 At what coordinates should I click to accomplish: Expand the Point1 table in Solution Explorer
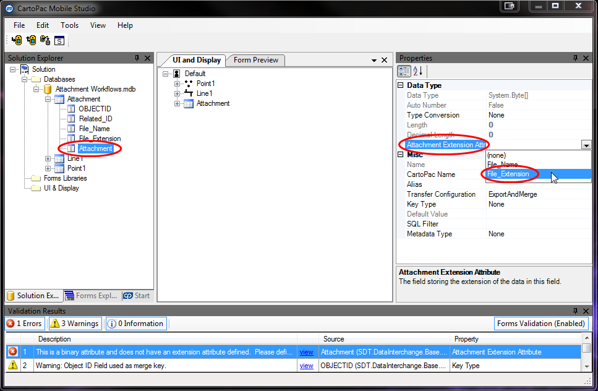48,168
